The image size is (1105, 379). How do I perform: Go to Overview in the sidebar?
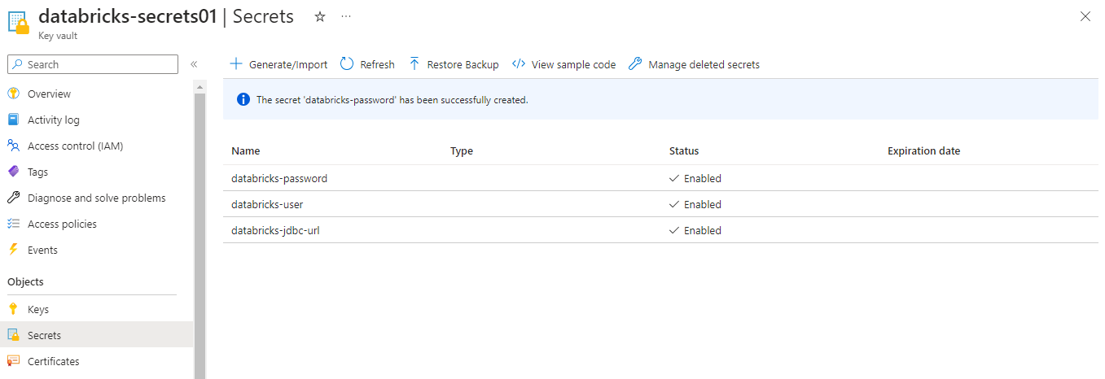pyautogui.click(x=49, y=94)
